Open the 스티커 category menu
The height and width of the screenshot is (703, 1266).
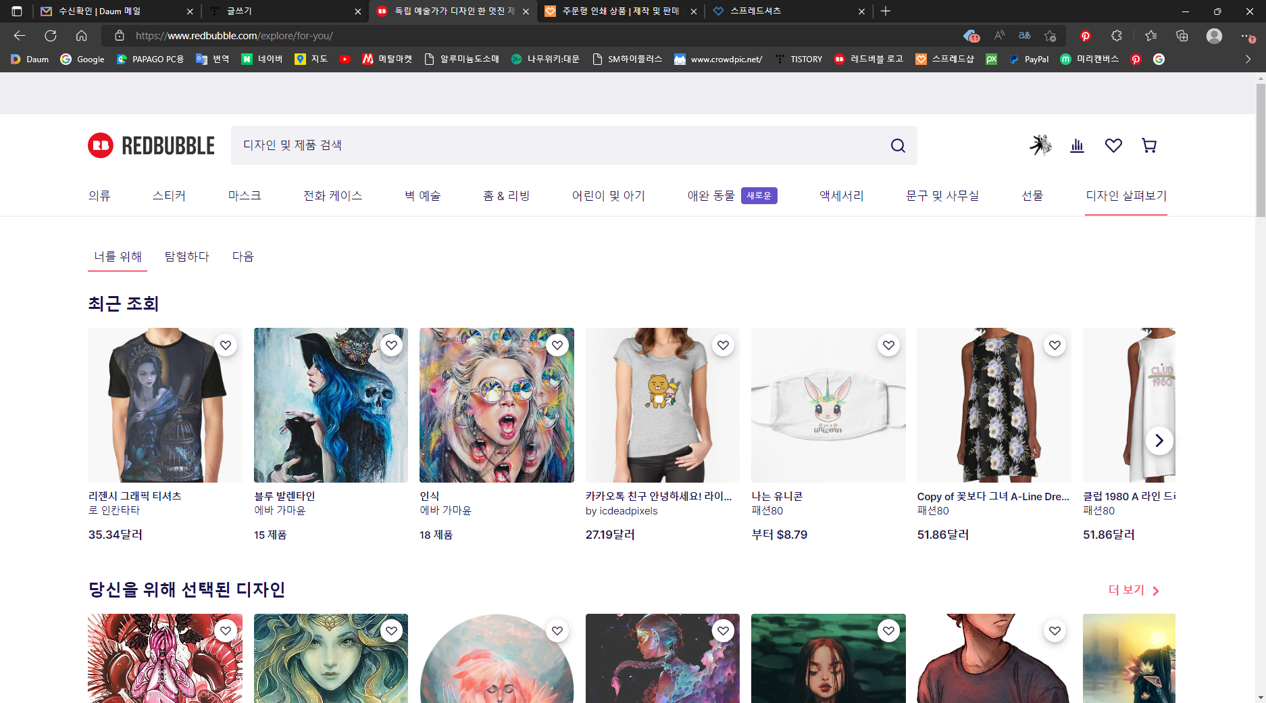point(169,196)
